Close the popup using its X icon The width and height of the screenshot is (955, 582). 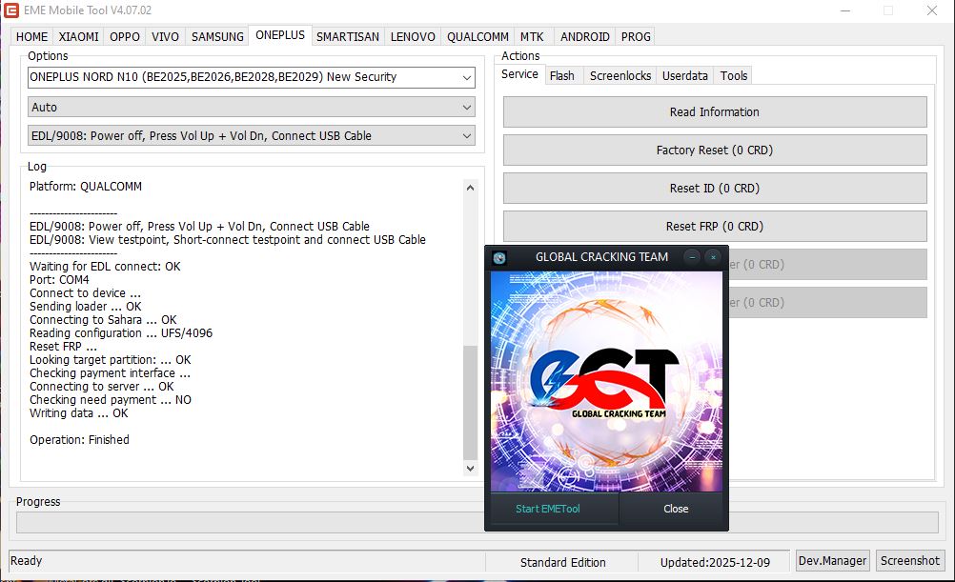click(x=712, y=257)
